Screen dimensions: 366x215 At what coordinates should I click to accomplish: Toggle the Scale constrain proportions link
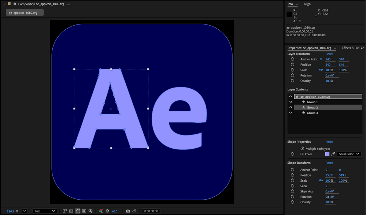click(x=321, y=70)
